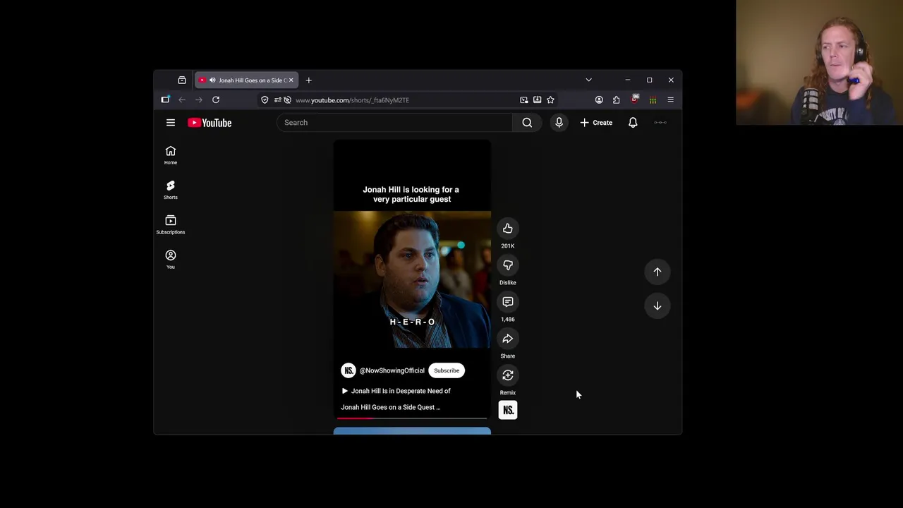
Task: List all tabs chevron
Action: (588, 80)
